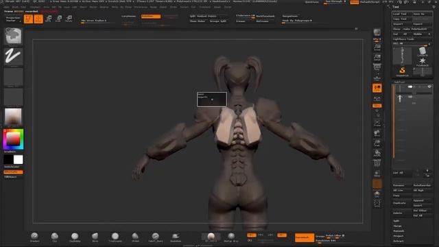Select the Clay brush icon
Viewport: 439px width, 247px height.
tap(55, 237)
